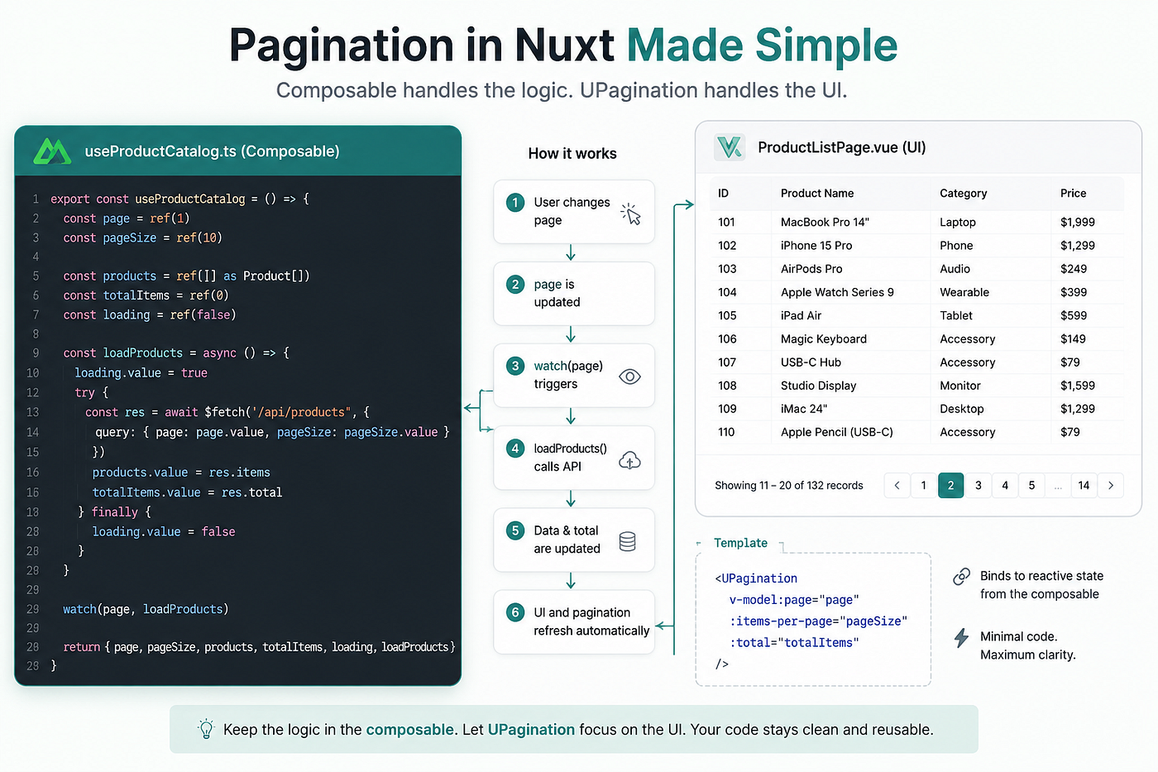Click the 'Apple Pencil (USB-C)' product cell
The image size is (1158, 772).
point(836,432)
